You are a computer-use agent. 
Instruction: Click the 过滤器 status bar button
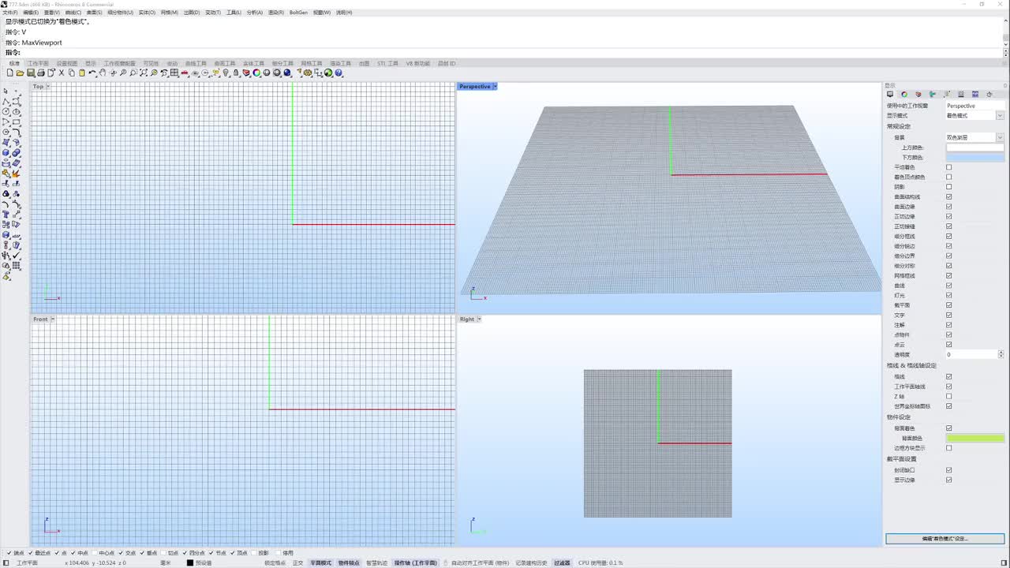coord(562,563)
